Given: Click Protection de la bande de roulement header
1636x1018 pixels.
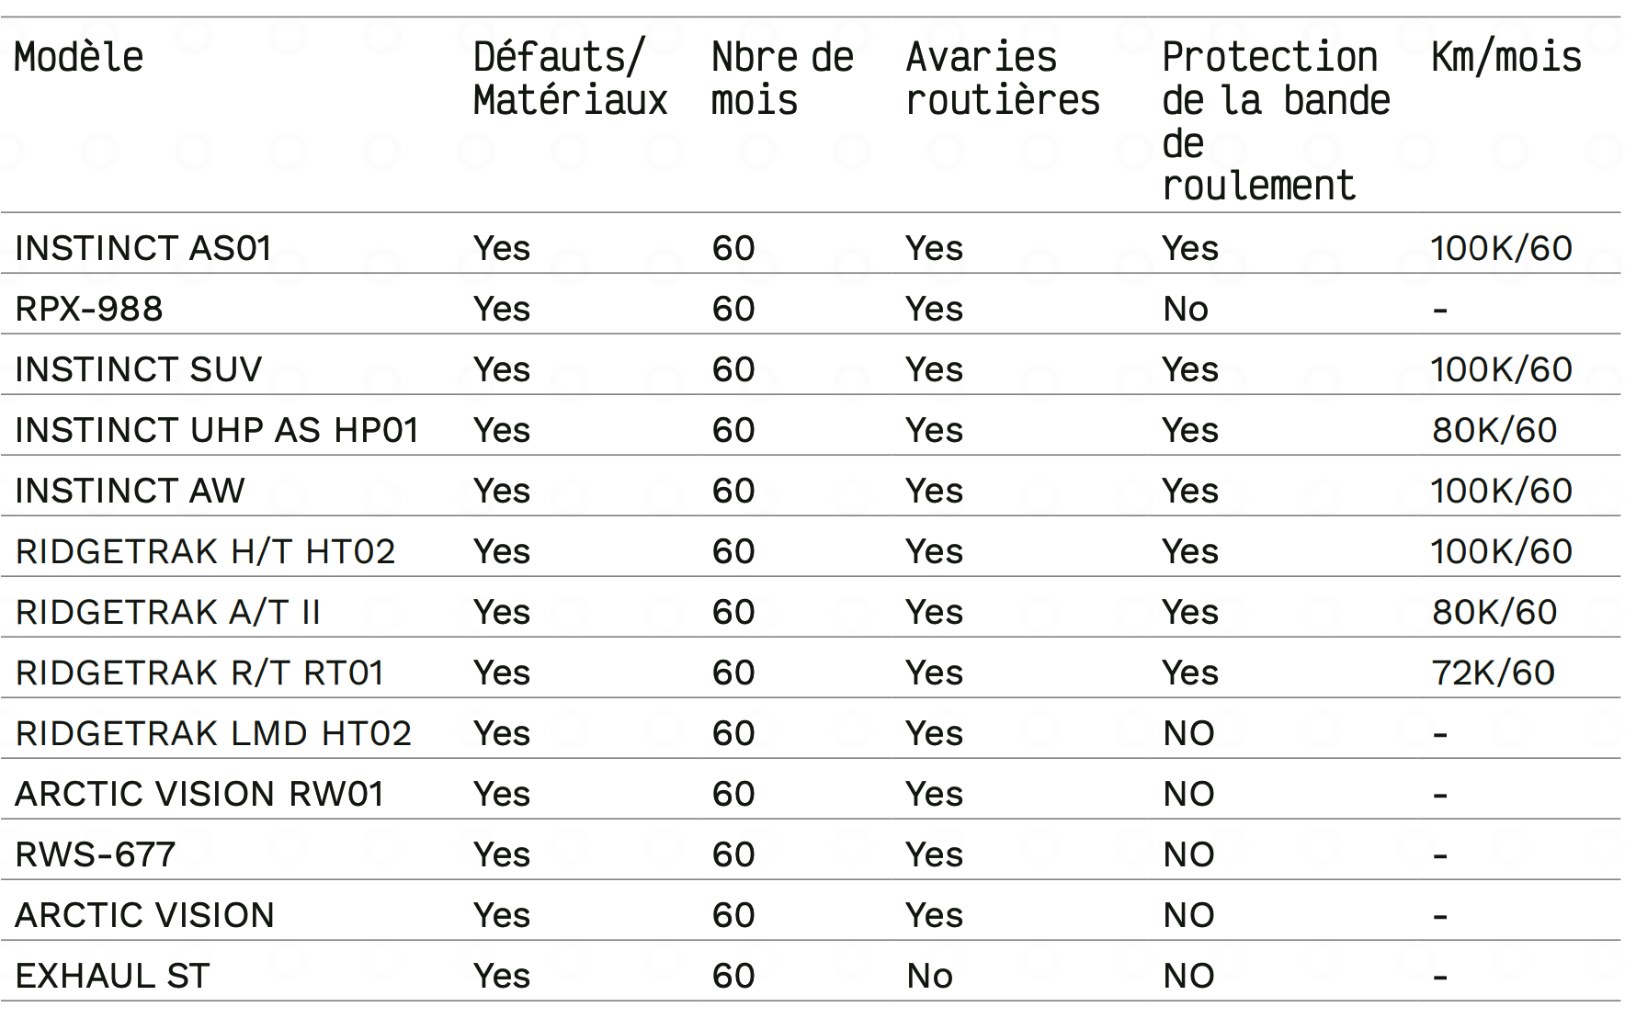Looking at the screenshot, I should (1276, 121).
